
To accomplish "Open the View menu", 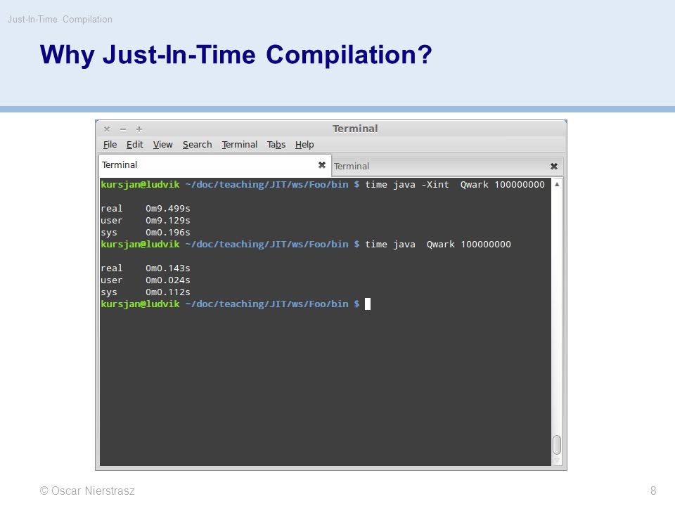I will tap(162, 145).
